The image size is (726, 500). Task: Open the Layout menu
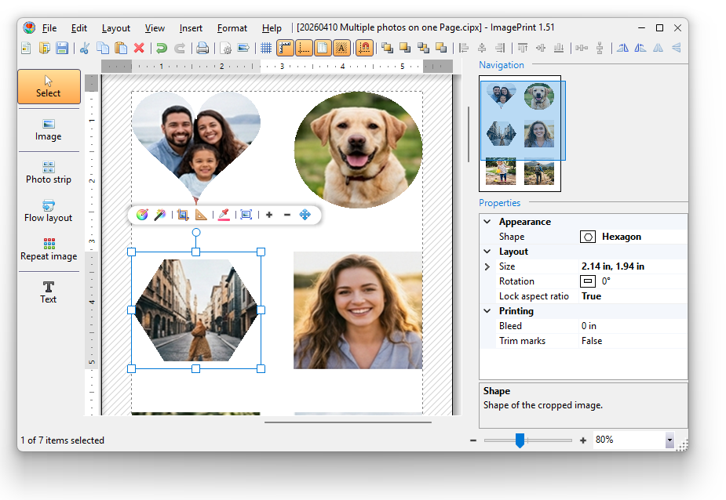click(x=115, y=27)
